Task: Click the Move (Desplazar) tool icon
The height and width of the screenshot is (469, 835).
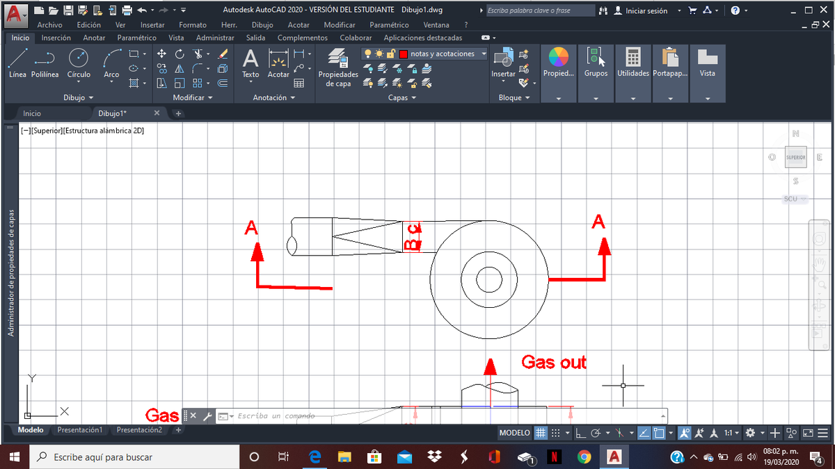Action: point(161,54)
